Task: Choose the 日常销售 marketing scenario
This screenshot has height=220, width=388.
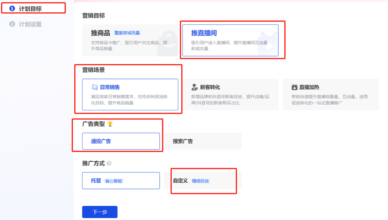Action: pos(130,95)
